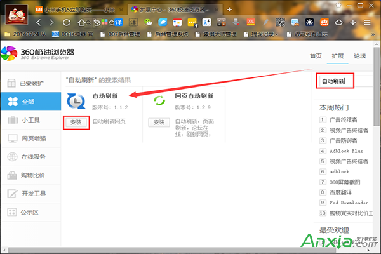
Task: Open lowercase adblock ranked number 6
Action: coord(340,171)
